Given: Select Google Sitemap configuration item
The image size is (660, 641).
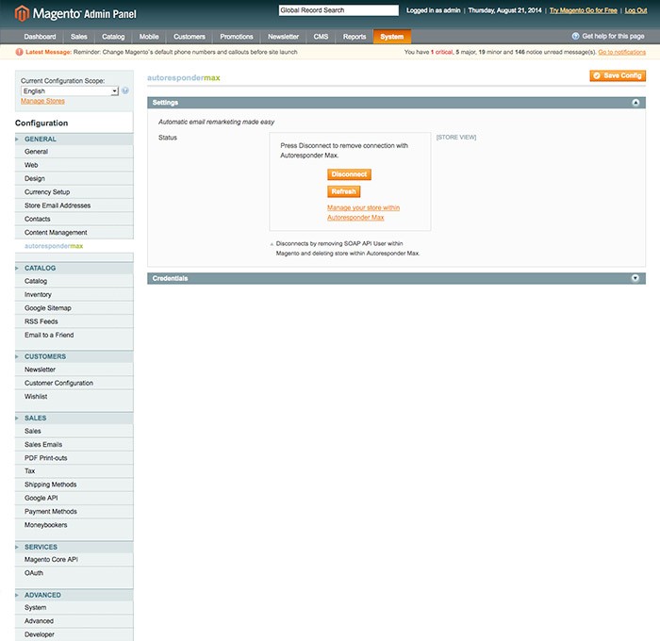Looking at the screenshot, I should (74, 308).
